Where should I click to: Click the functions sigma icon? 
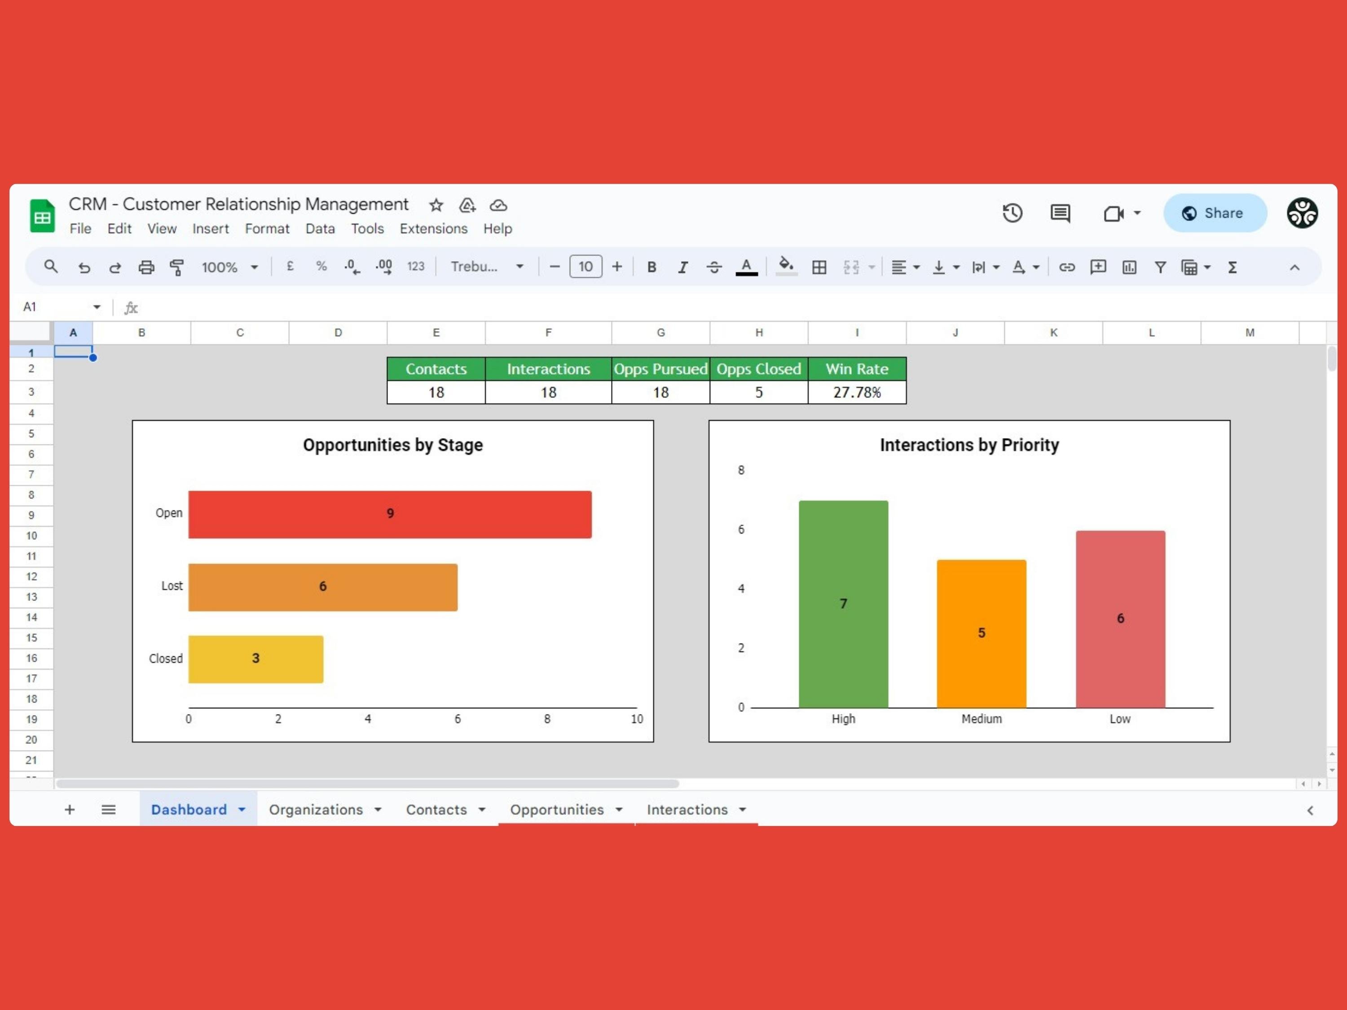[x=1233, y=267]
